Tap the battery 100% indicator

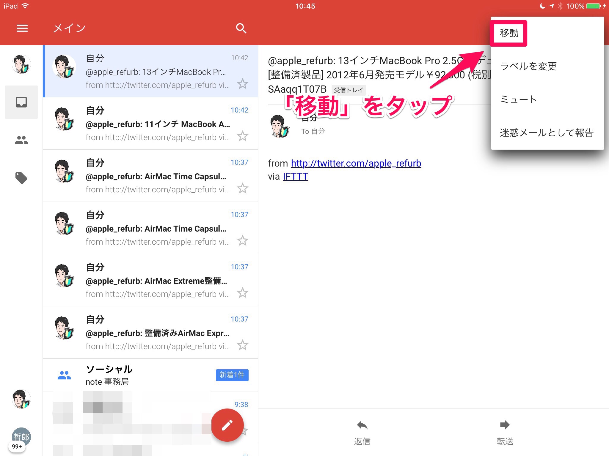coord(583,6)
